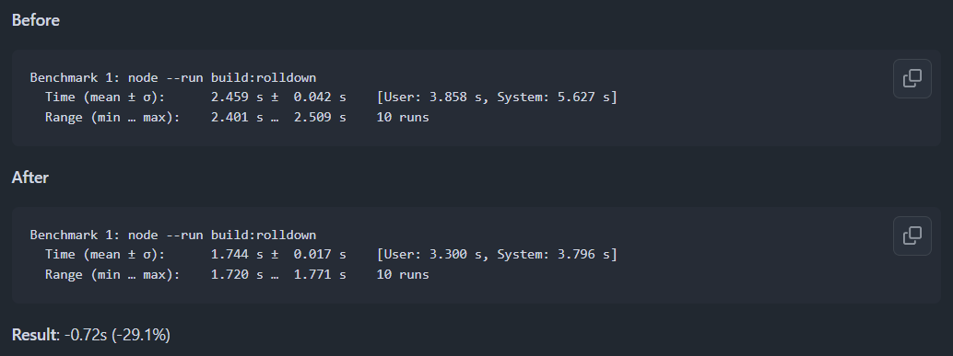Click the bold Result label
This screenshot has height=356, width=953.
34,334
